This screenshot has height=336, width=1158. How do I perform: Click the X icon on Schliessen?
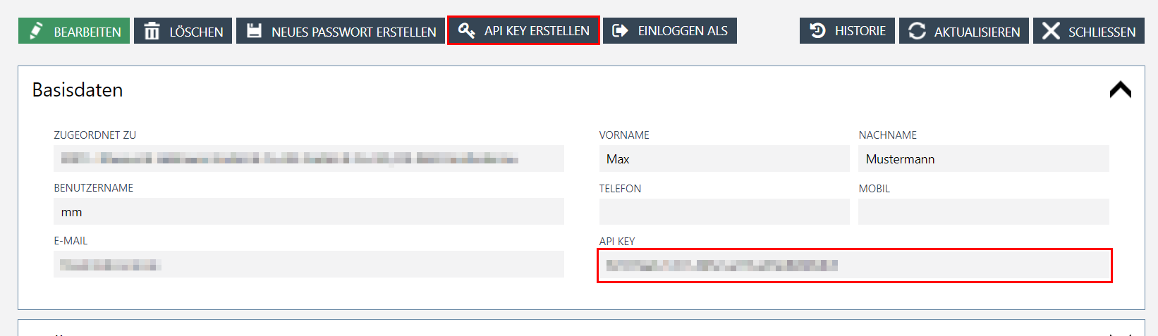click(x=1051, y=31)
